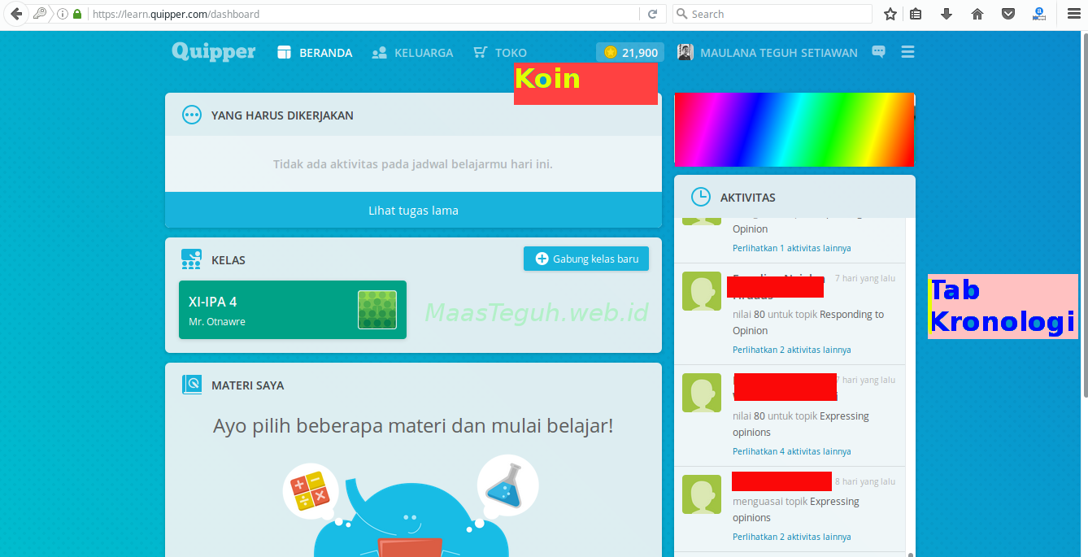
Task: Click the gold coin icon
Action: tap(611, 52)
